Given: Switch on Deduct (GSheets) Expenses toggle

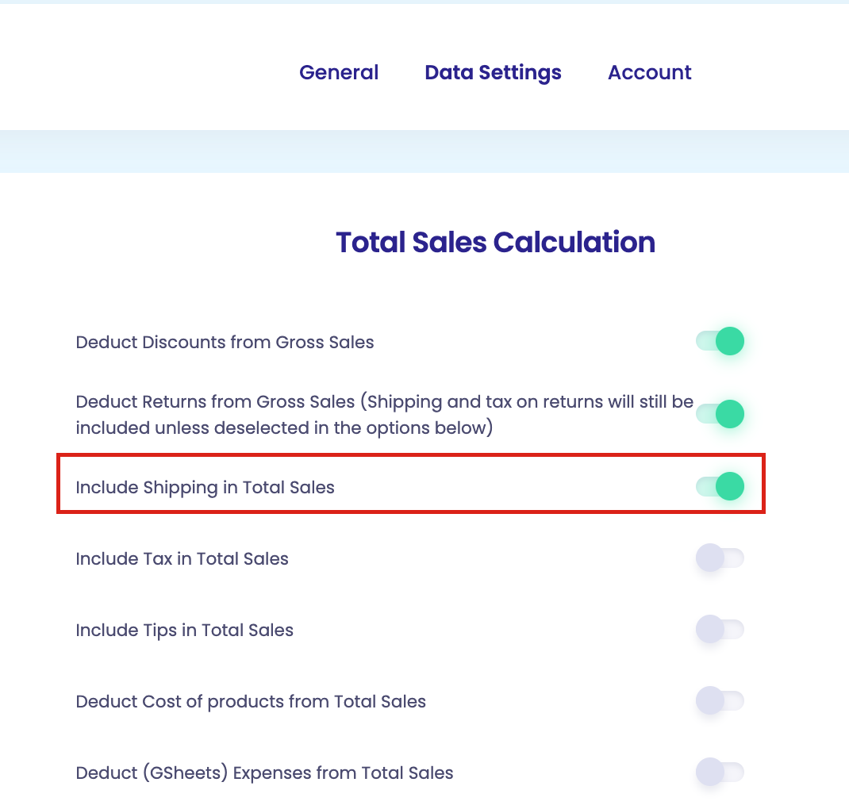Looking at the screenshot, I should coord(720,773).
